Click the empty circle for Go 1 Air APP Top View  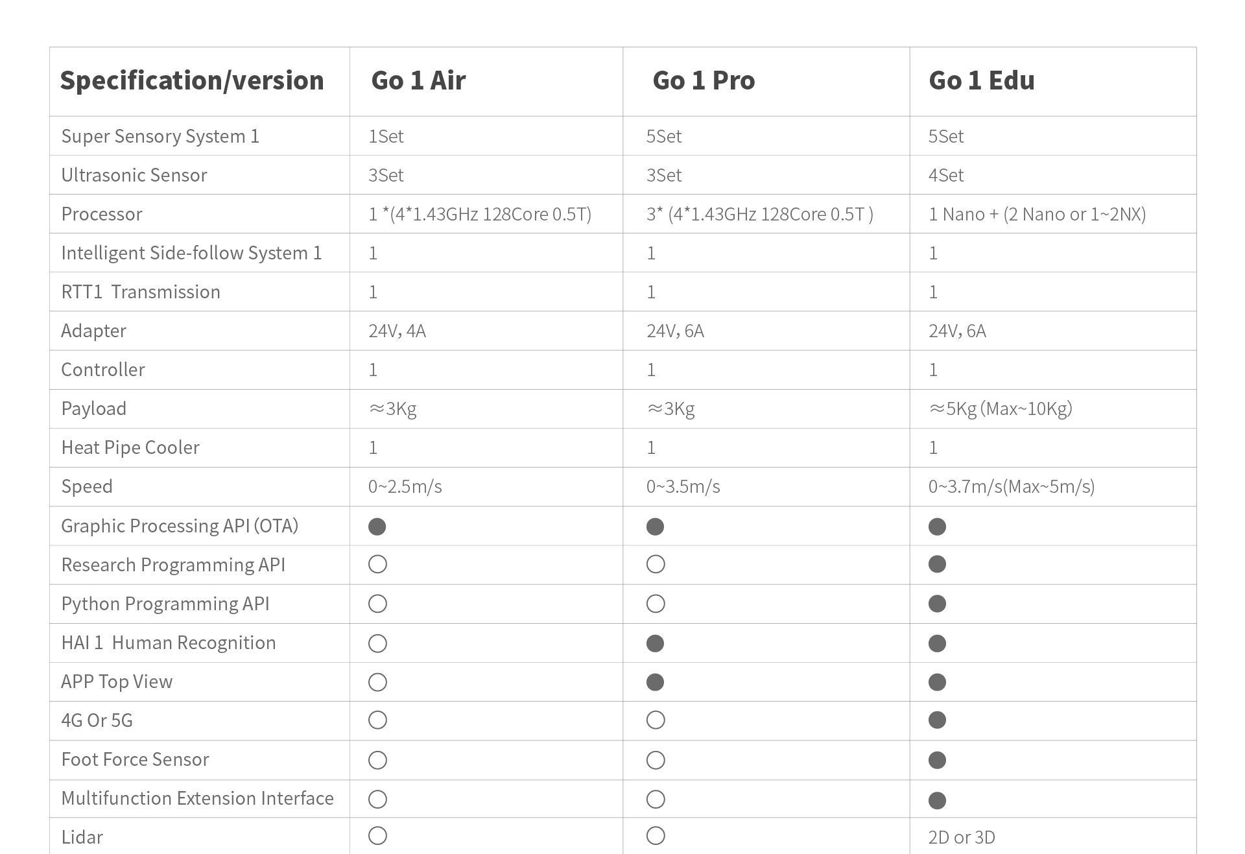377,682
